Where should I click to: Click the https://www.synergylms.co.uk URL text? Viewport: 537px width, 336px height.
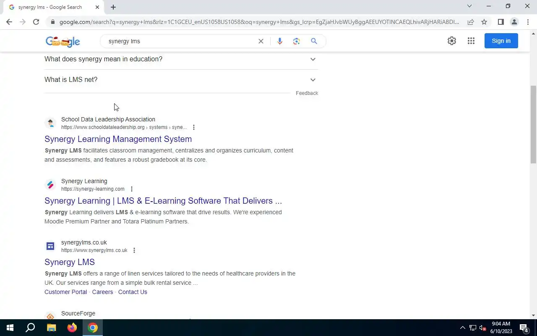tap(94, 250)
